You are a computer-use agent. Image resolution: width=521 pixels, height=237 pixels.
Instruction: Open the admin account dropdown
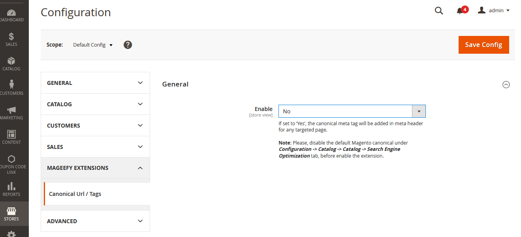494,11
